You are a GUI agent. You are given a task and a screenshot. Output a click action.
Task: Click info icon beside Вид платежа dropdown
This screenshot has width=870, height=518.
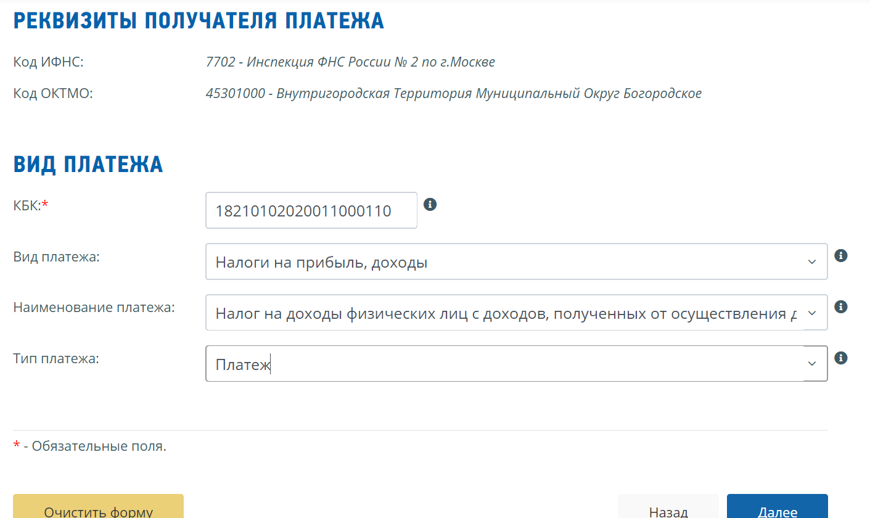click(840, 255)
